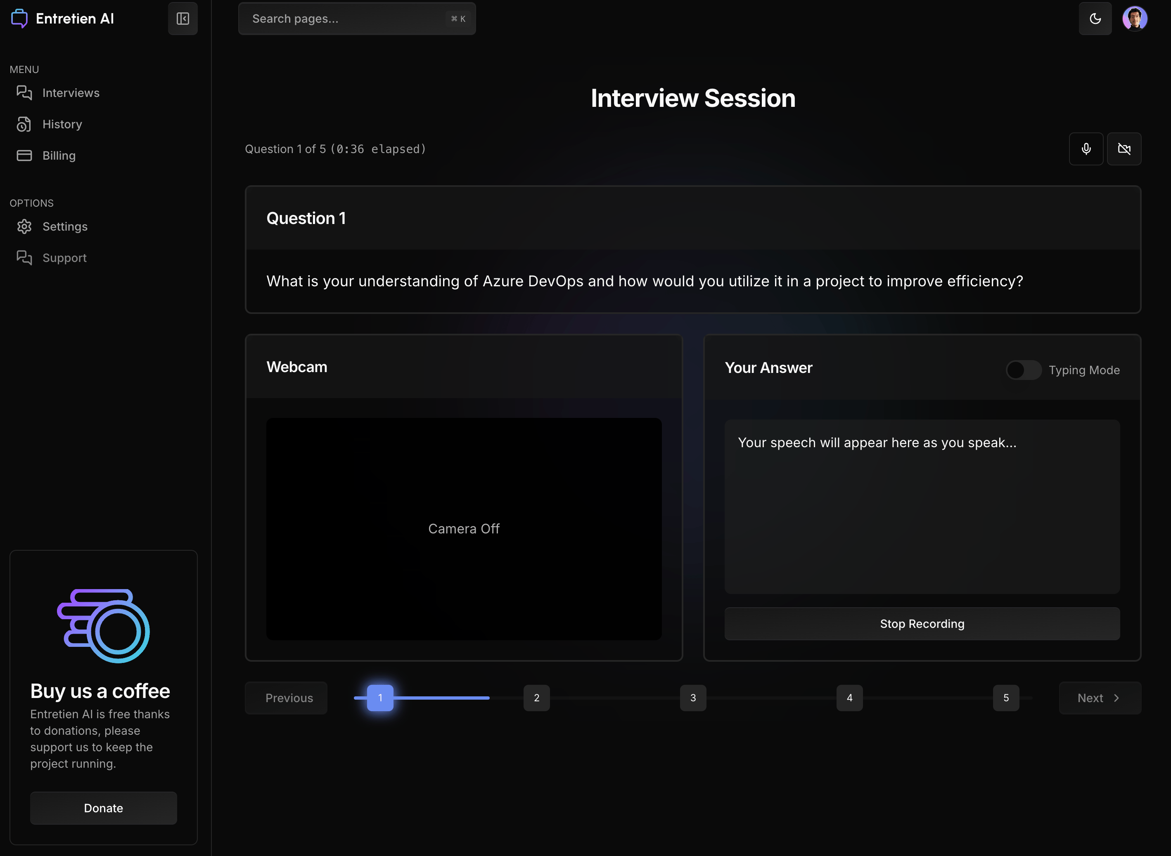The width and height of the screenshot is (1171, 856).
Task: Go to the Next question
Action: pyautogui.click(x=1100, y=698)
